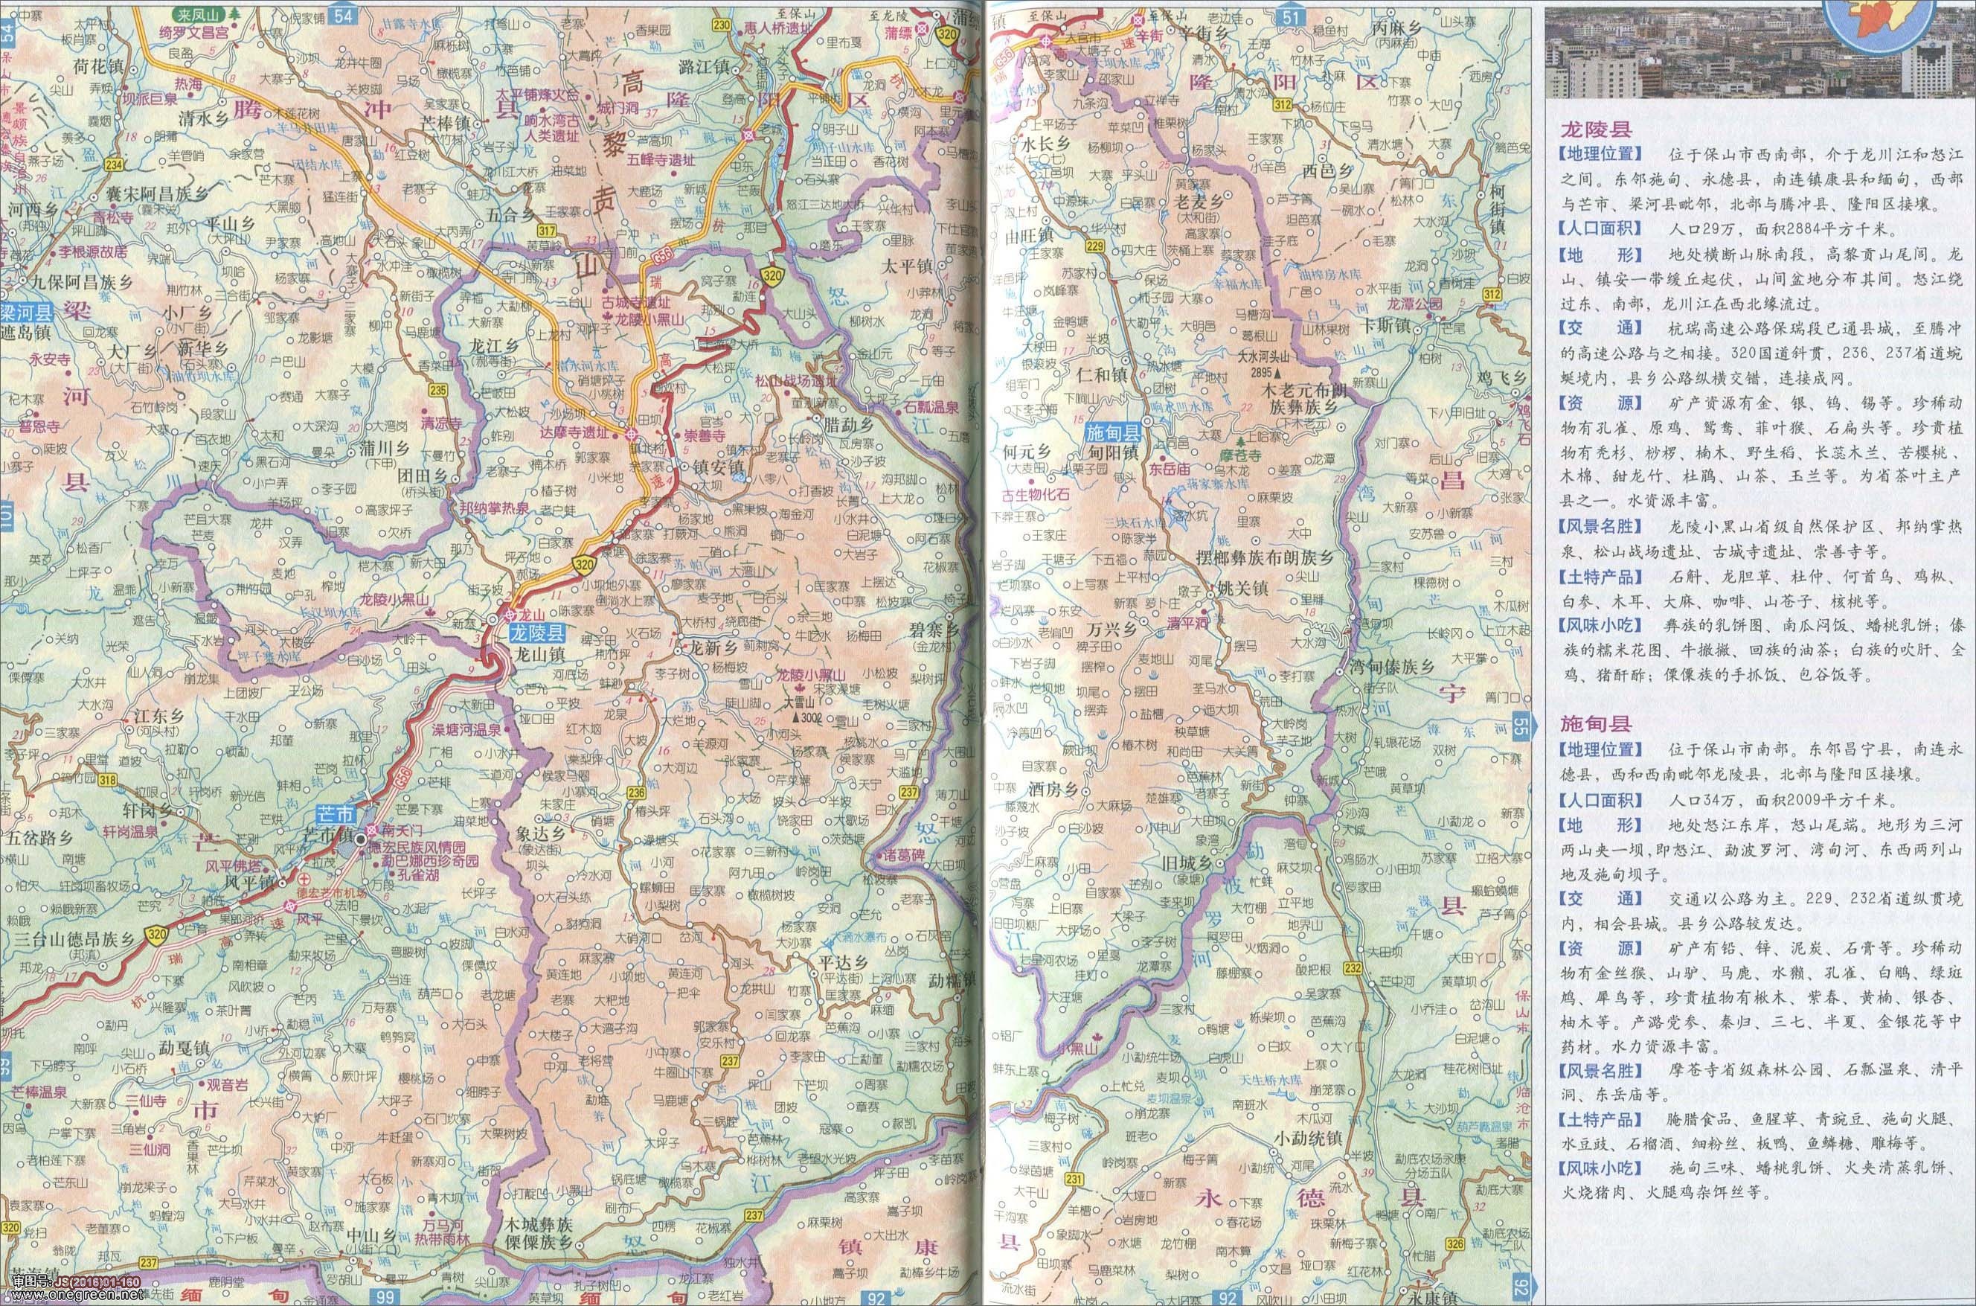The width and height of the screenshot is (1976, 1306).
Task: Click the 大雪山 3002 peak triangle marker
Action: pos(796,717)
